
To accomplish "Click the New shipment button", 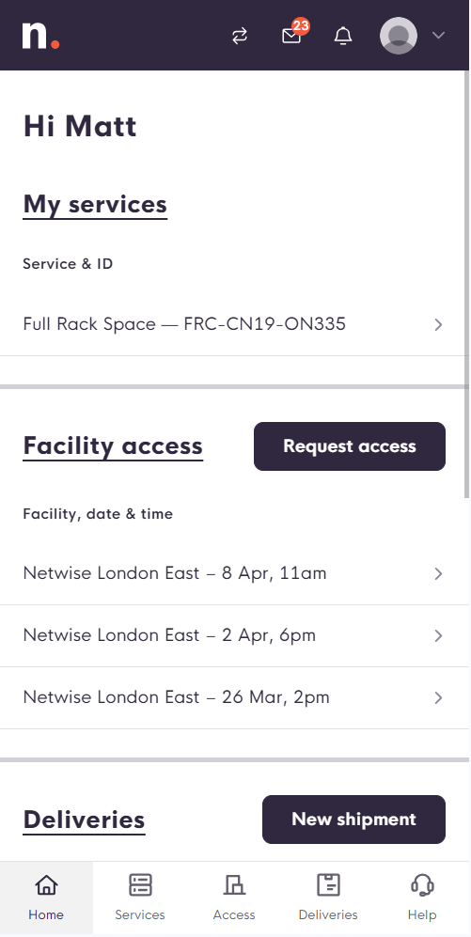I will point(353,820).
